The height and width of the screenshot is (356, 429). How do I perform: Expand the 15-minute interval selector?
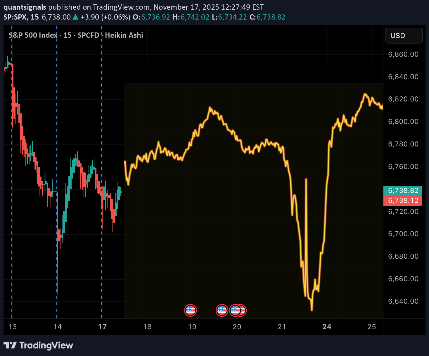click(34, 17)
